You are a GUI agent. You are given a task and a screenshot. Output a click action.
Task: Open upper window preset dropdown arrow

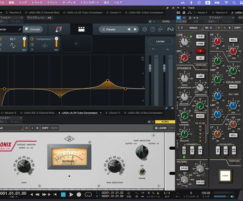(22, 17)
